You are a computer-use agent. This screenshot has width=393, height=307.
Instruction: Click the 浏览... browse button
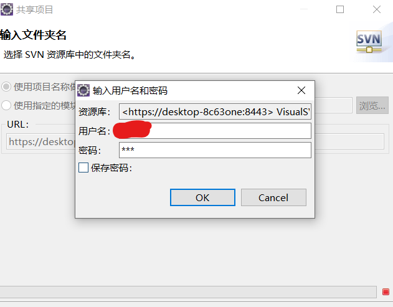(372, 105)
